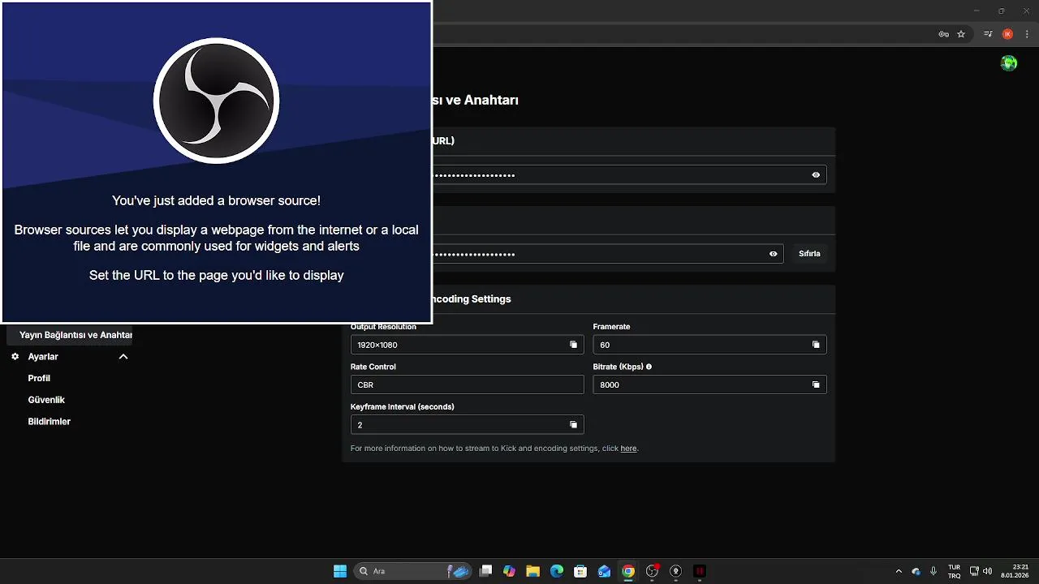Open network settings from the tray

tap(974, 571)
